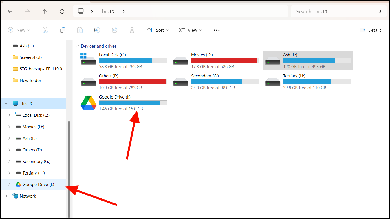Click the Refresh icon in the navigation bar
Viewport: 390px width, 219px height.
62,11
